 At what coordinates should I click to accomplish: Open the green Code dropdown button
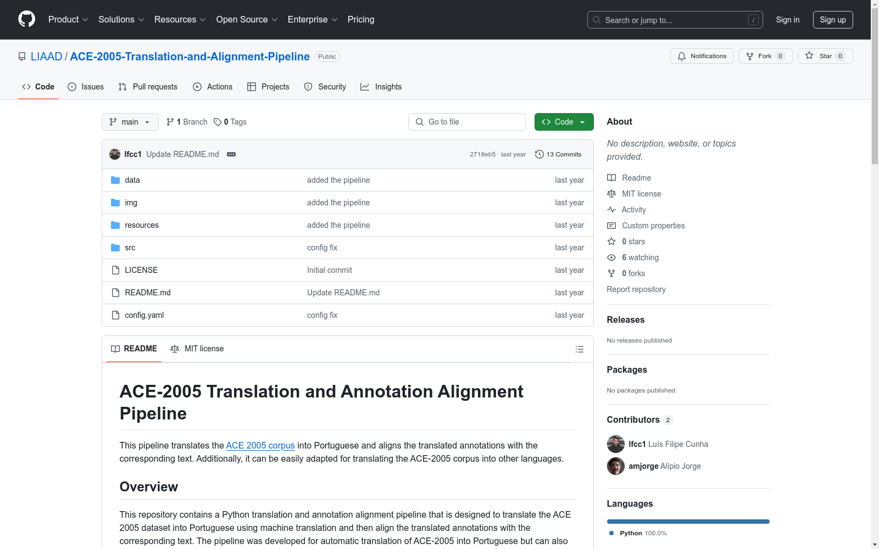point(564,122)
